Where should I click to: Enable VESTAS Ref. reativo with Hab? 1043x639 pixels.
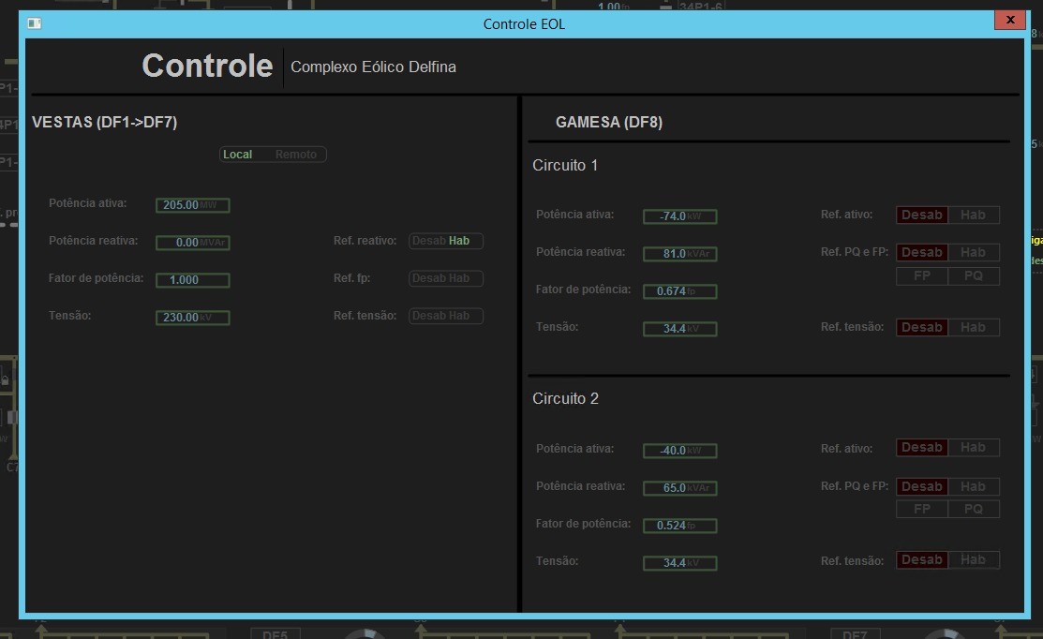coord(459,241)
